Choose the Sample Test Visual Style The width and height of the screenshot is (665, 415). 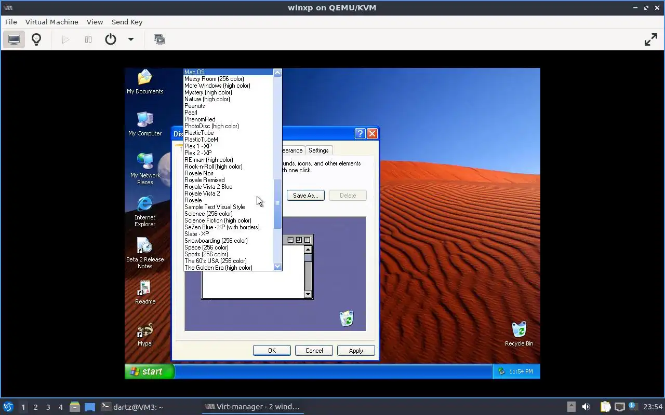coord(229,207)
